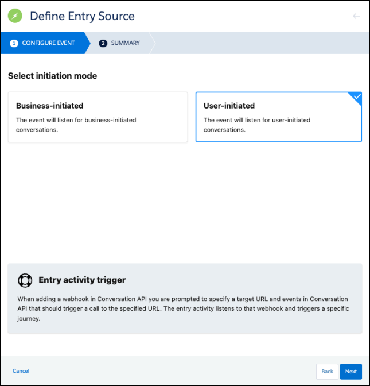Click the Define Entry Source title
The height and width of the screenshot is (386, 370).
tap(82, 16)
